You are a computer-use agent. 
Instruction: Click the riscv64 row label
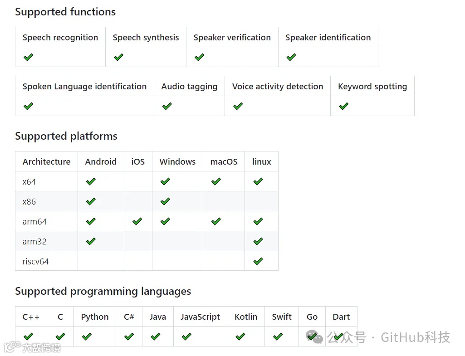(x=35, y=261)
